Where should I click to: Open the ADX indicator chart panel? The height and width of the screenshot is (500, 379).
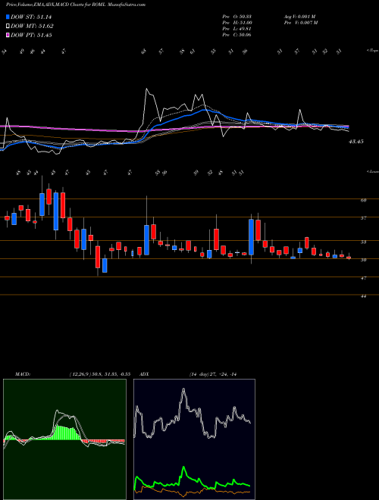(x=194, y=439)
